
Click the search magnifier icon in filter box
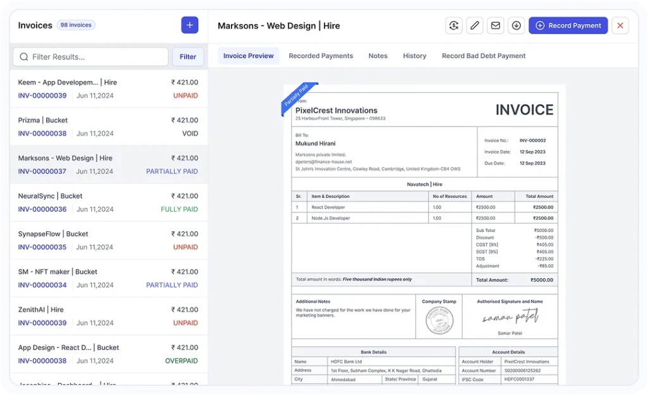tap(24, 57)
